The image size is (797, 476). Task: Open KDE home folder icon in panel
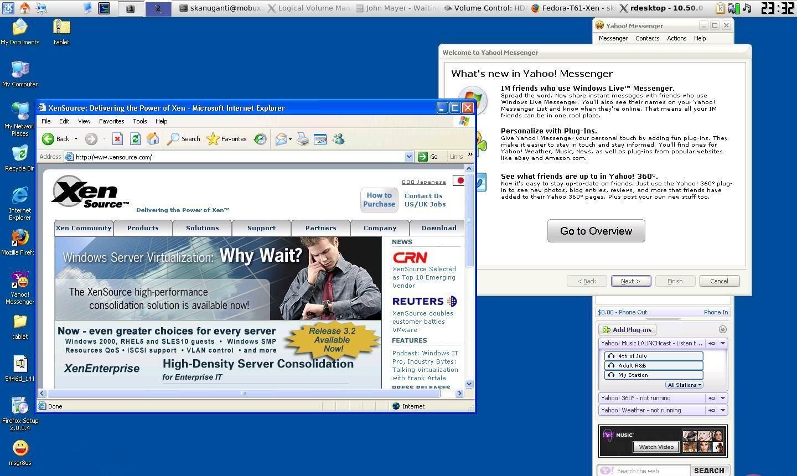point(25,8)
